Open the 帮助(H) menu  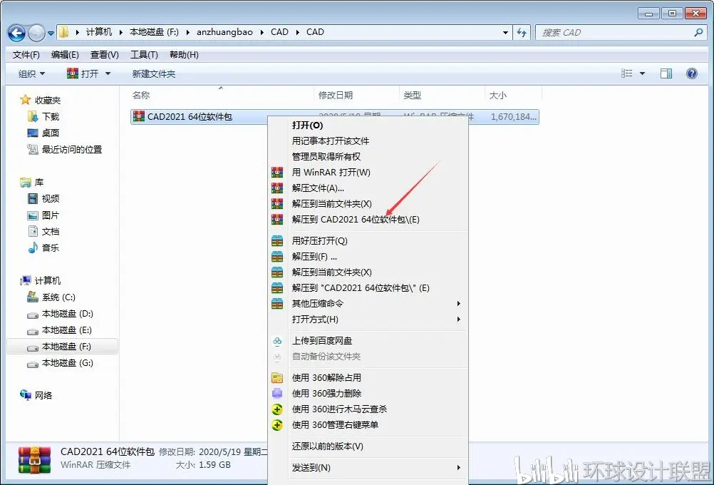(184, 55)
